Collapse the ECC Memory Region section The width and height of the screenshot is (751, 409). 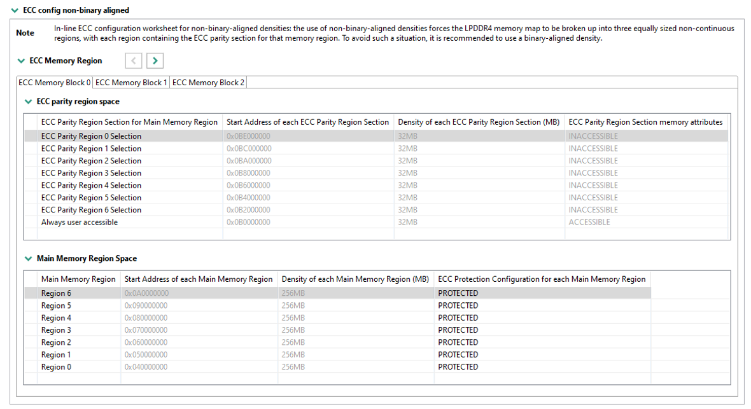tap(22, 61)
